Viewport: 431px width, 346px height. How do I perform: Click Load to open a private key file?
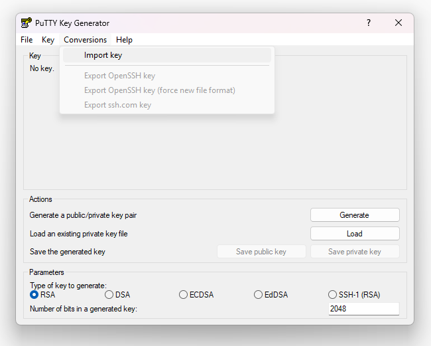point(355,234)
